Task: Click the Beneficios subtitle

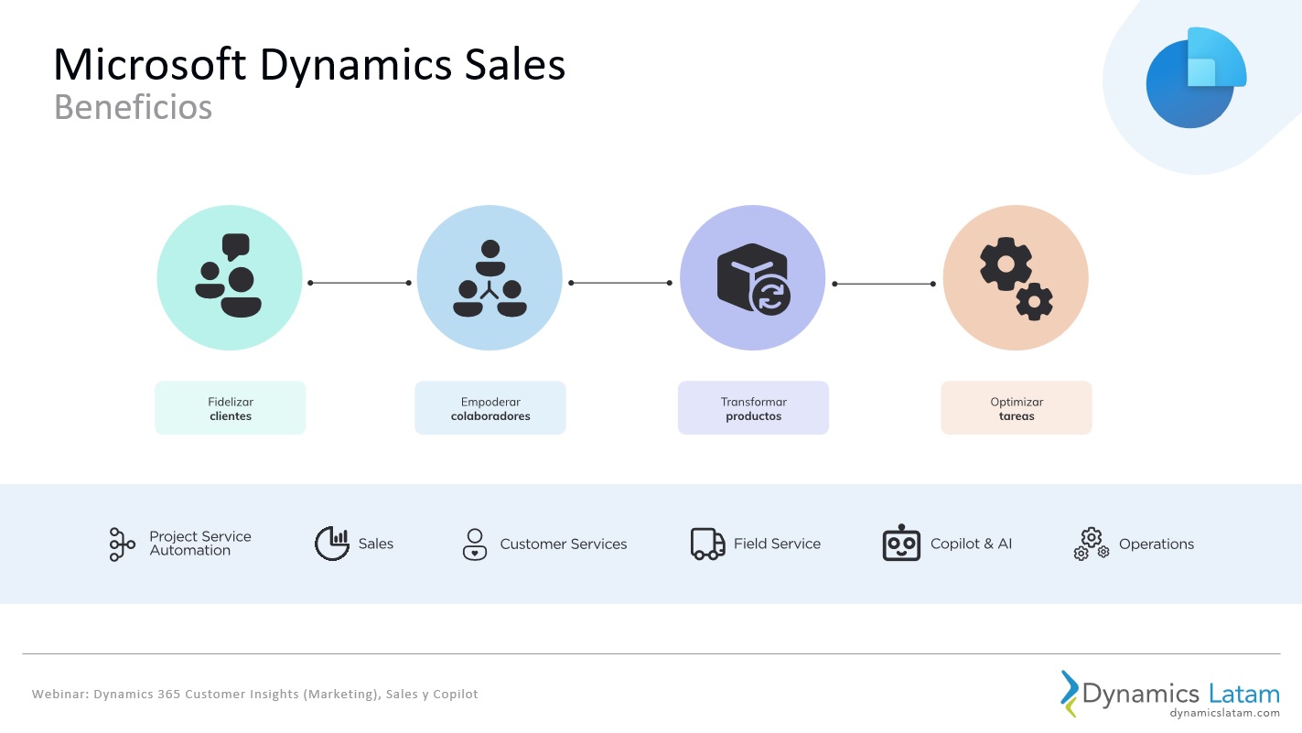Action: coord(133,107)
